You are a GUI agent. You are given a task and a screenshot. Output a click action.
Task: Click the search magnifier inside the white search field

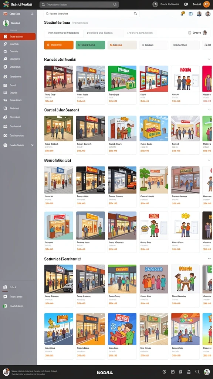pyautogui.click(x=135, y=14)
